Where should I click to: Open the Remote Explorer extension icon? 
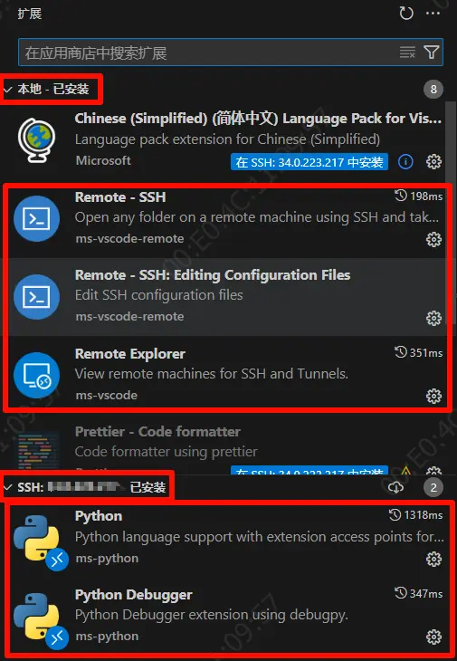[x=36, y=375]
